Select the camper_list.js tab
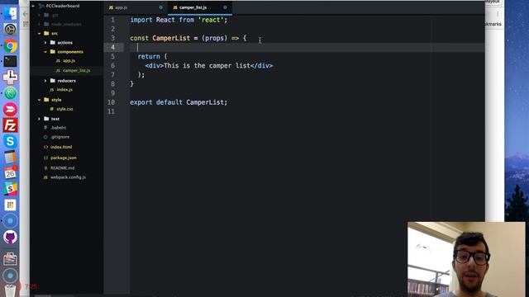 coord(200,7)
